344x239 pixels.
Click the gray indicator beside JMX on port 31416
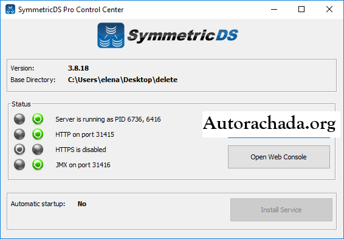pos(19,165)
